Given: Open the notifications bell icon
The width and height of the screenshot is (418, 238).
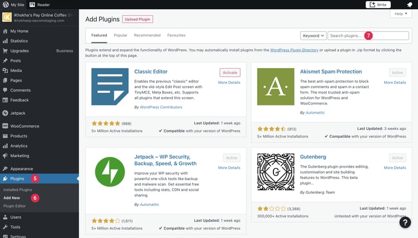Looking at the screenshot, I should pos(409,5).
